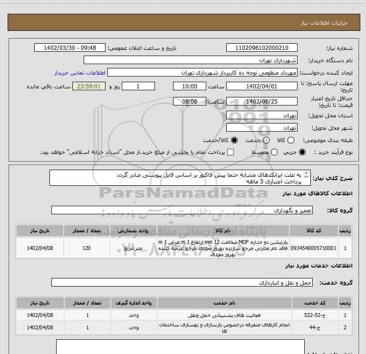Select the کالا radio button
The image size is (366, 354).
291,140
